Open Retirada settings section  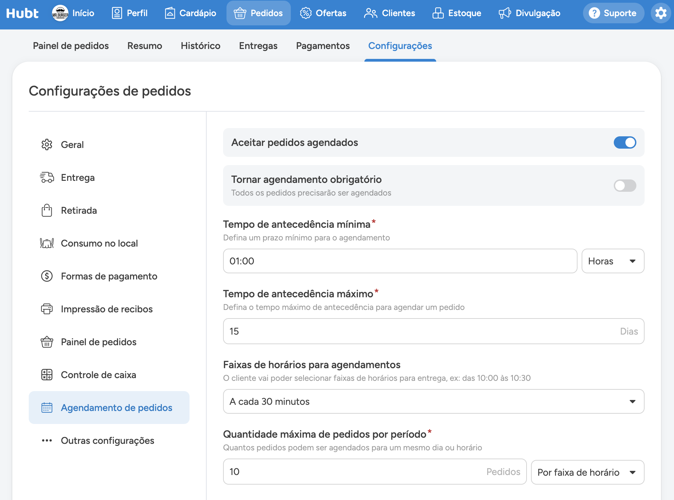coord(109,210)
